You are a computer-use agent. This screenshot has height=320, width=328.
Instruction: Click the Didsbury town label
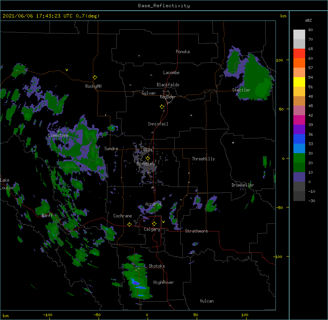point(146,164)
